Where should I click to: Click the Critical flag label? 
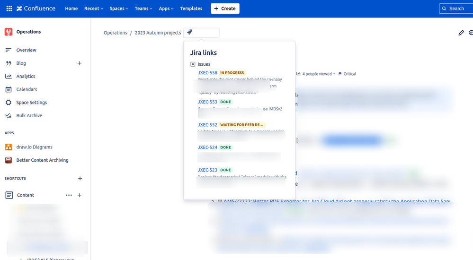click(x=347, y=74)
